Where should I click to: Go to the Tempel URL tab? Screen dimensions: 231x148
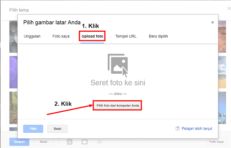pyautogui.click(x=126, y=36)
